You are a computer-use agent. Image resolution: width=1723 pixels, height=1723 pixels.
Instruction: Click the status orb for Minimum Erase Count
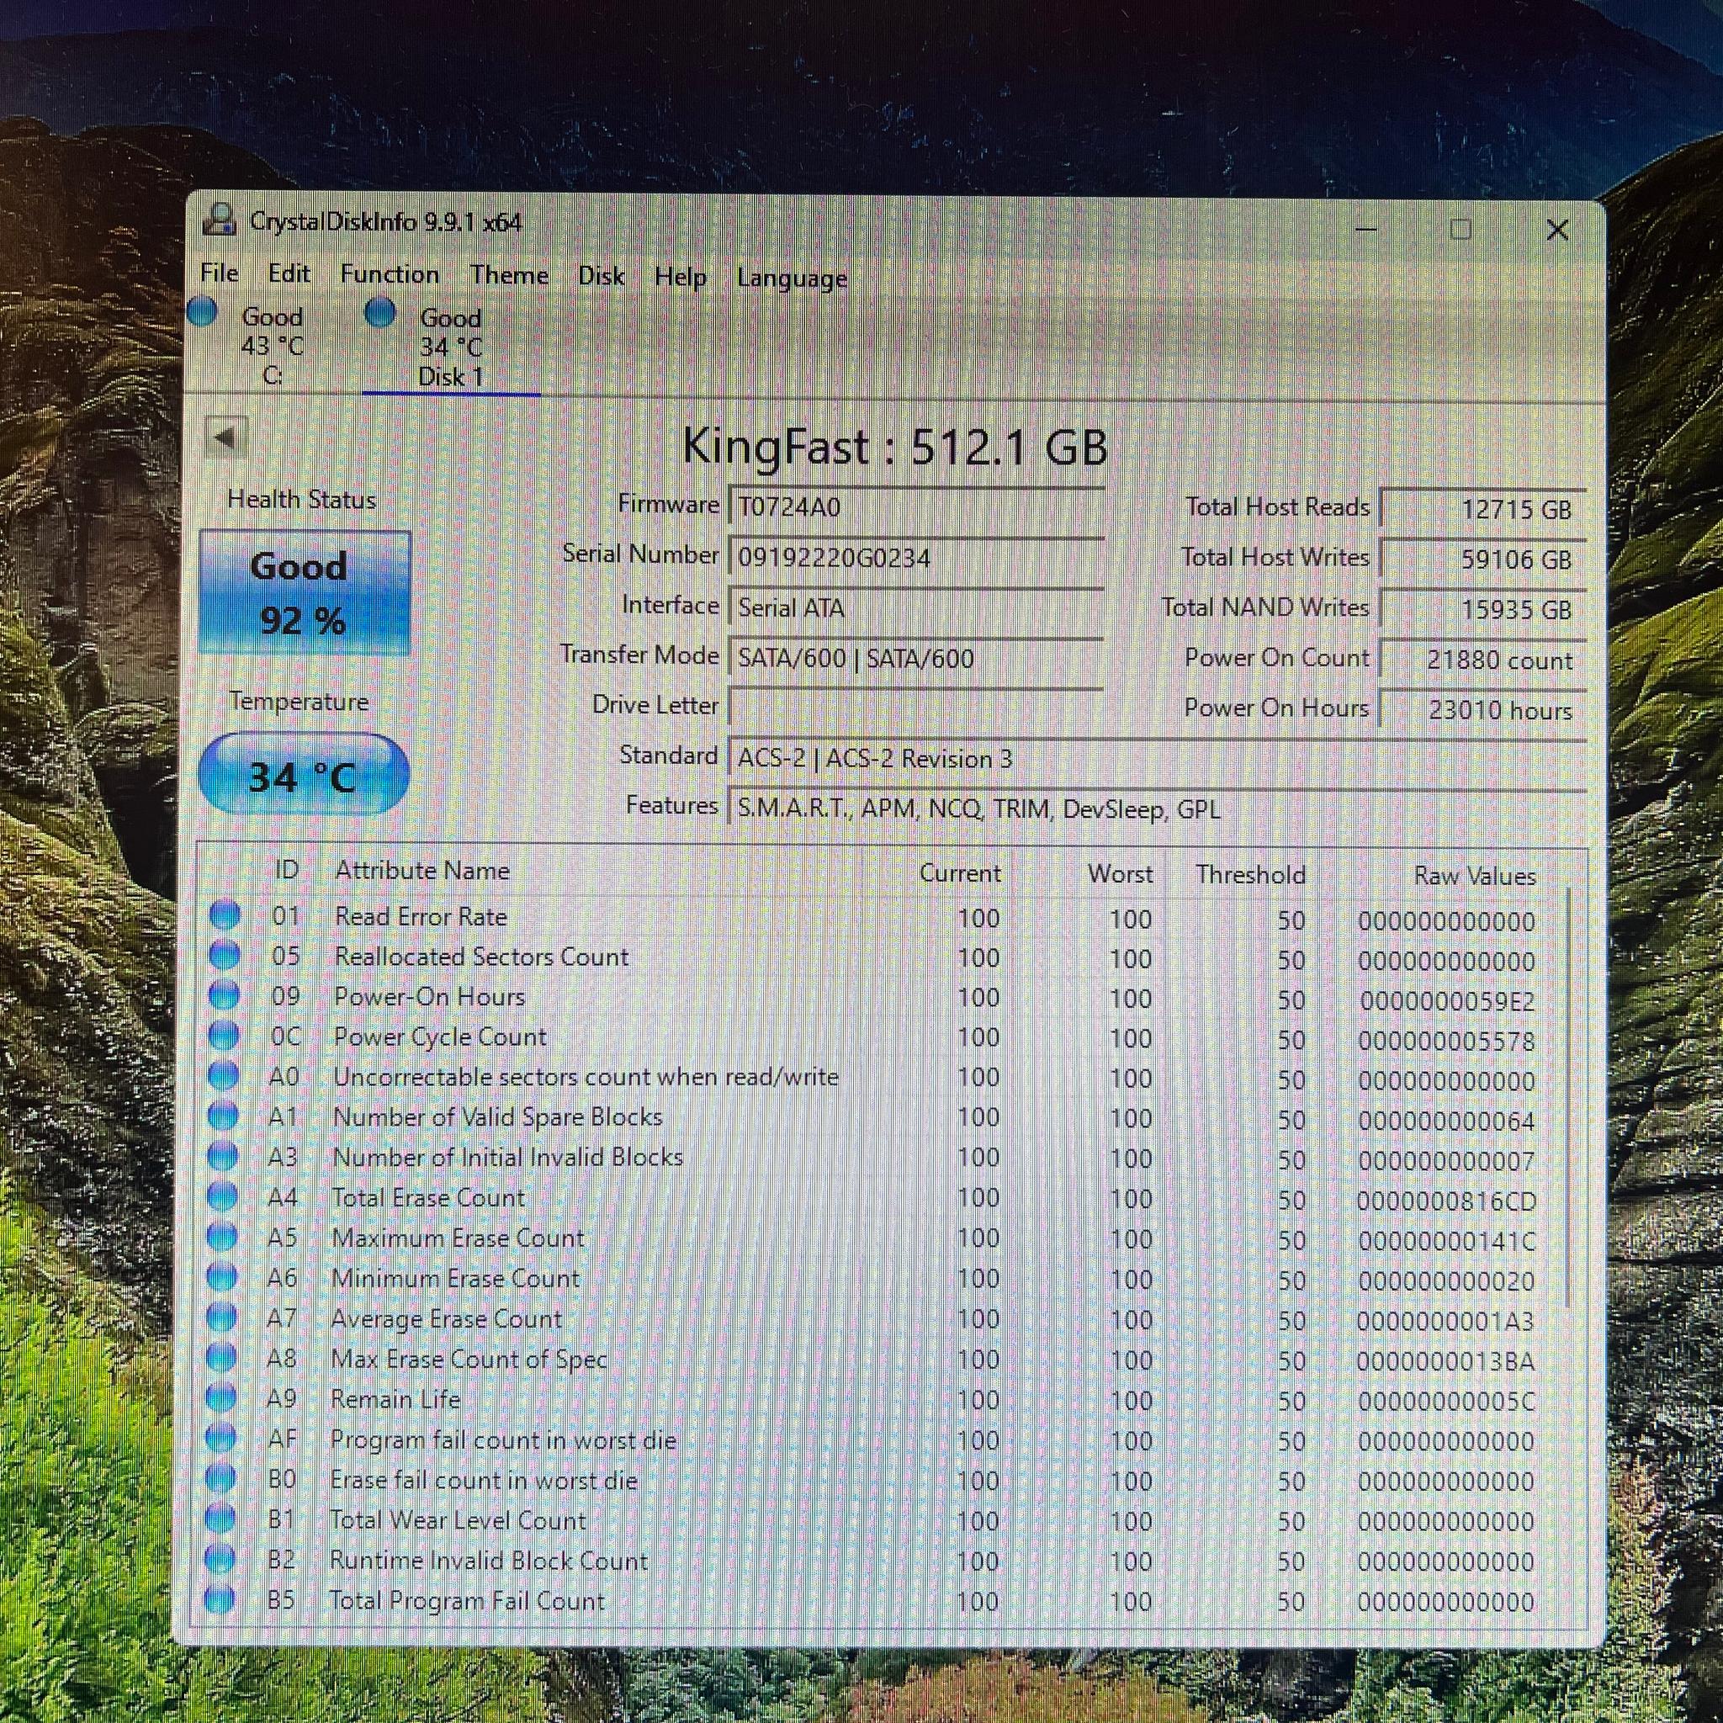(x=222, y=1277)
